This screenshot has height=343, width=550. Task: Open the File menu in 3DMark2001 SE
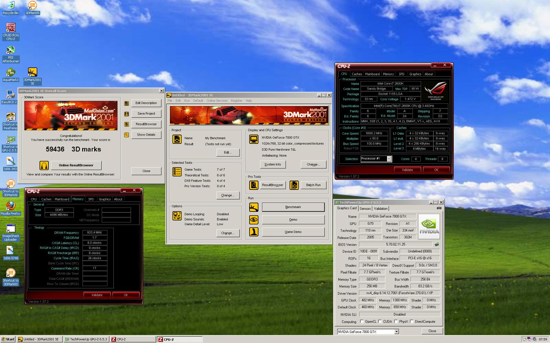[x=170, y=101]
